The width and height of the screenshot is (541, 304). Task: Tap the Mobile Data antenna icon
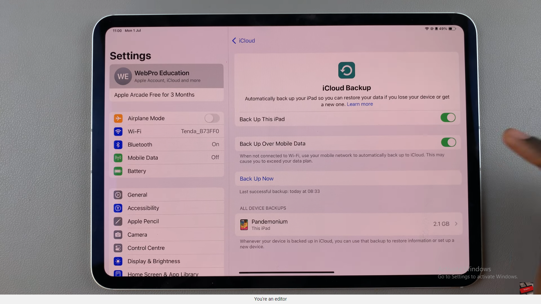[x=118, y=158]
